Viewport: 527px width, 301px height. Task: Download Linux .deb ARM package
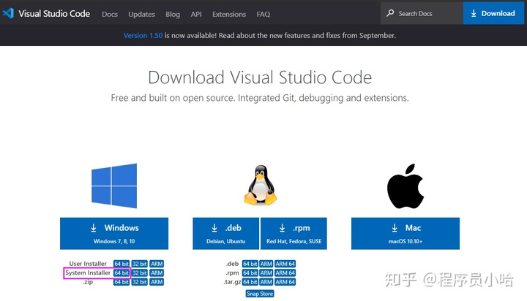tap(266, 264)
